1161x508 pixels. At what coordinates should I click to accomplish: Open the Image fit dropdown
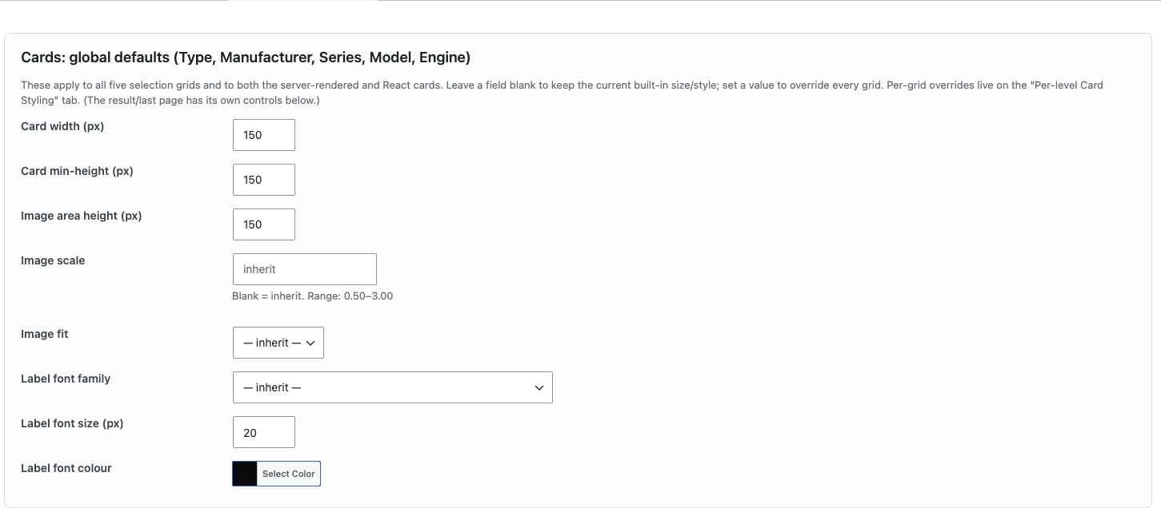click(x=278, y=343)
